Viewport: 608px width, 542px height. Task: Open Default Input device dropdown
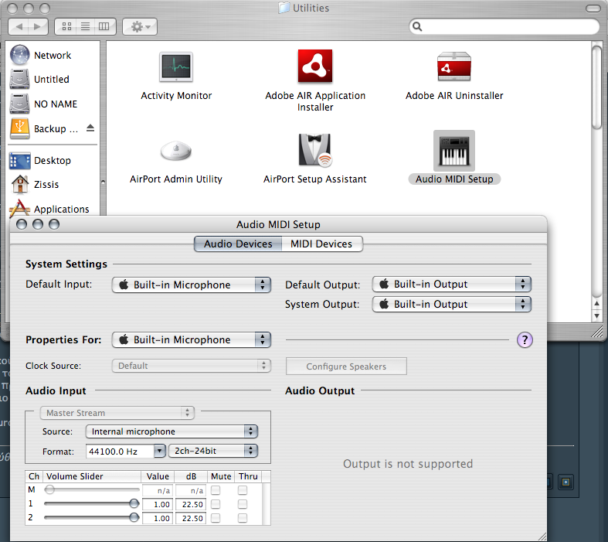[191, 285]
